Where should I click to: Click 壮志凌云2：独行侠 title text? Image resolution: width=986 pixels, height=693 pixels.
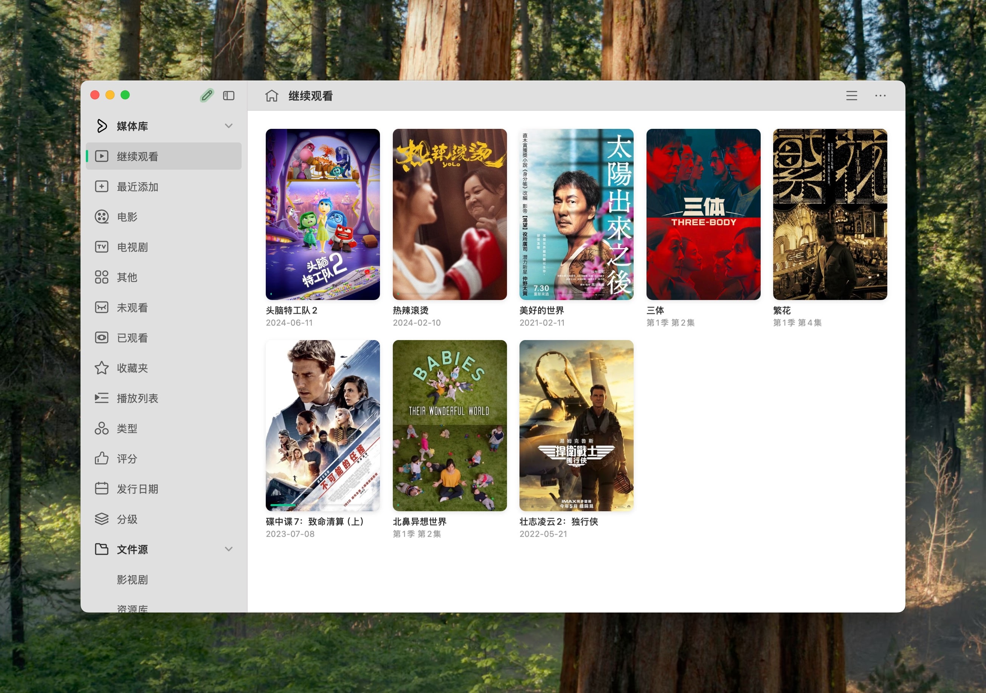[559, 521]
